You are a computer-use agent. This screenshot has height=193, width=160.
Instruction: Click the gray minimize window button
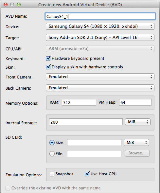[12, 5]
